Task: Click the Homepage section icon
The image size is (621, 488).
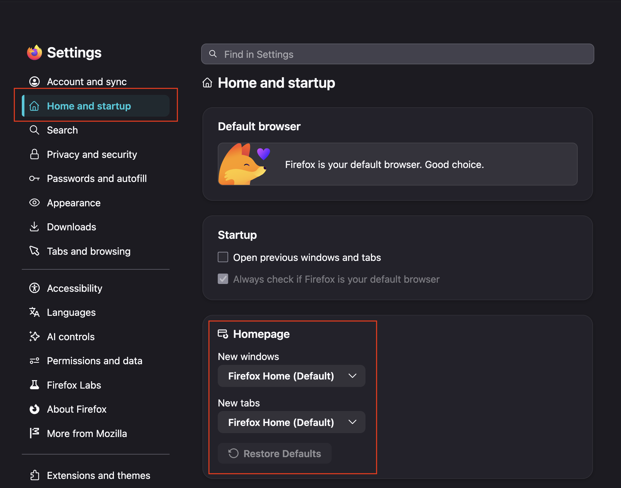Action: point(223,334)
